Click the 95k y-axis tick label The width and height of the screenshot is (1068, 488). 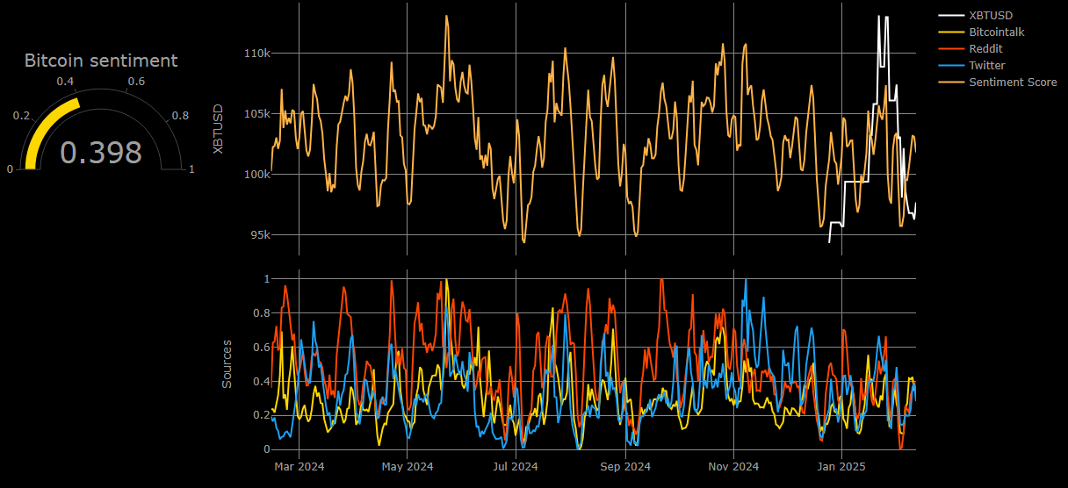pyautogui.click(x=259, y=234)
